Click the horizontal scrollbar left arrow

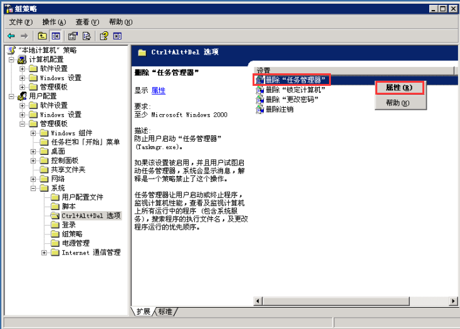click(x=258, y=301)
